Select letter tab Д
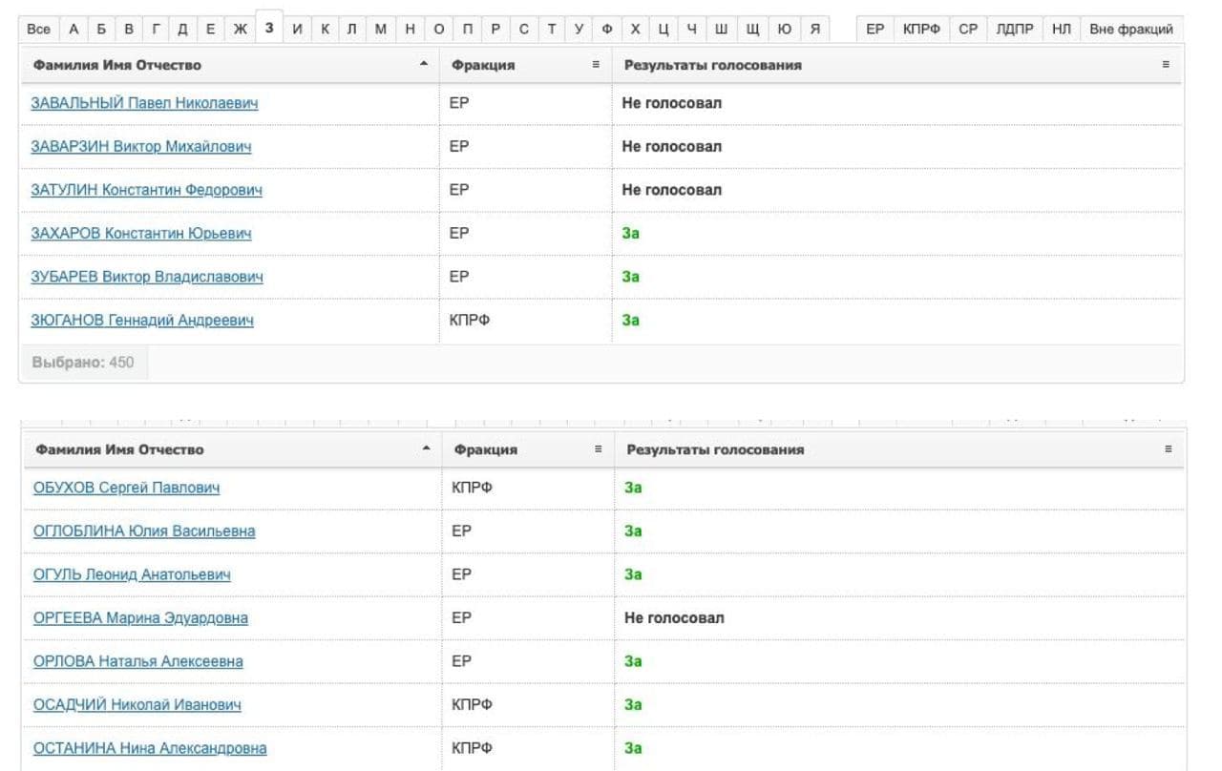The image size is (1222, 771). 183,30
